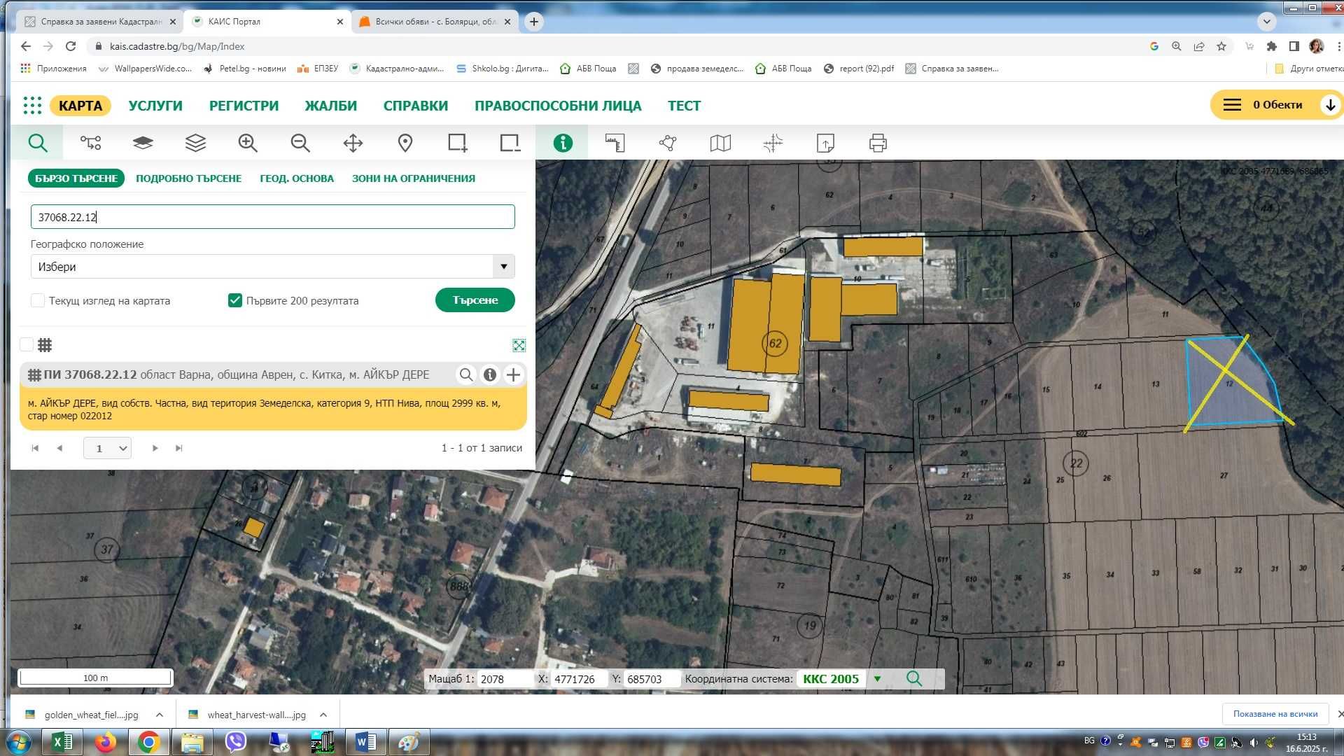This screenshot has height=756, width=1344.
Task: Add parcel 37068.22.12 with plus icon
Action: 513,375
